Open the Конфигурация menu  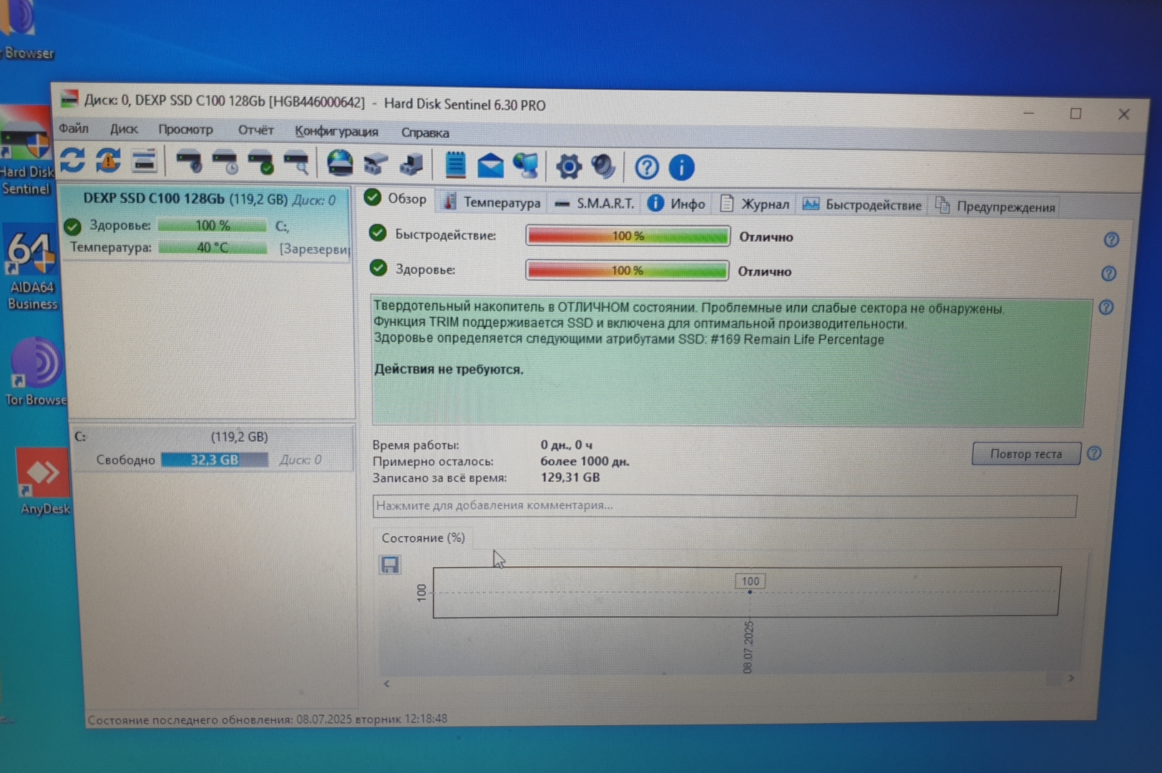point(336,131)
